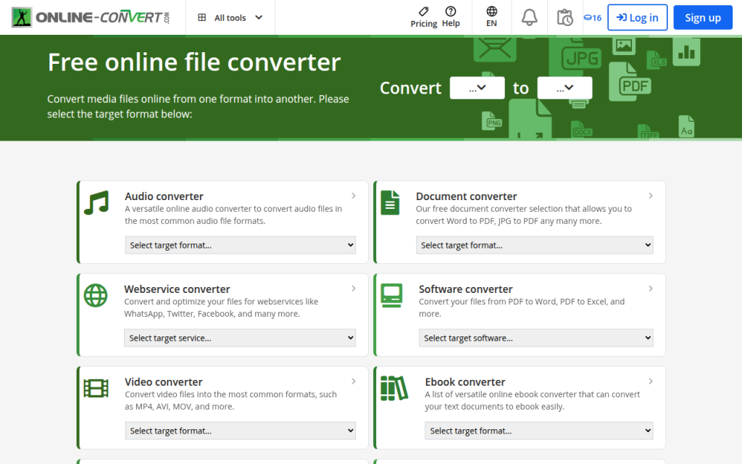Open the EN language menu

[491, 17]
